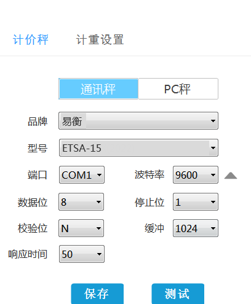Open the 端口 COM1 dropdown
This screenshot has height=304, width=251.
point(82,175)
